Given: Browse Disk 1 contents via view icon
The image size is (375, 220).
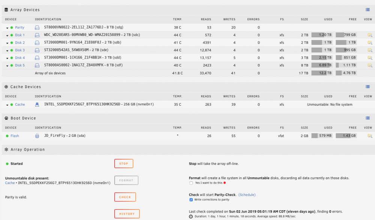Looking at the screenshot, I should [370, 35].
